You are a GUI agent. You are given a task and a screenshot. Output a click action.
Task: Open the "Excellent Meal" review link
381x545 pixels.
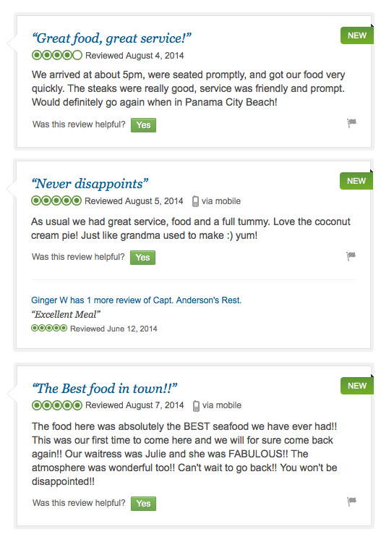click(66, 315)
